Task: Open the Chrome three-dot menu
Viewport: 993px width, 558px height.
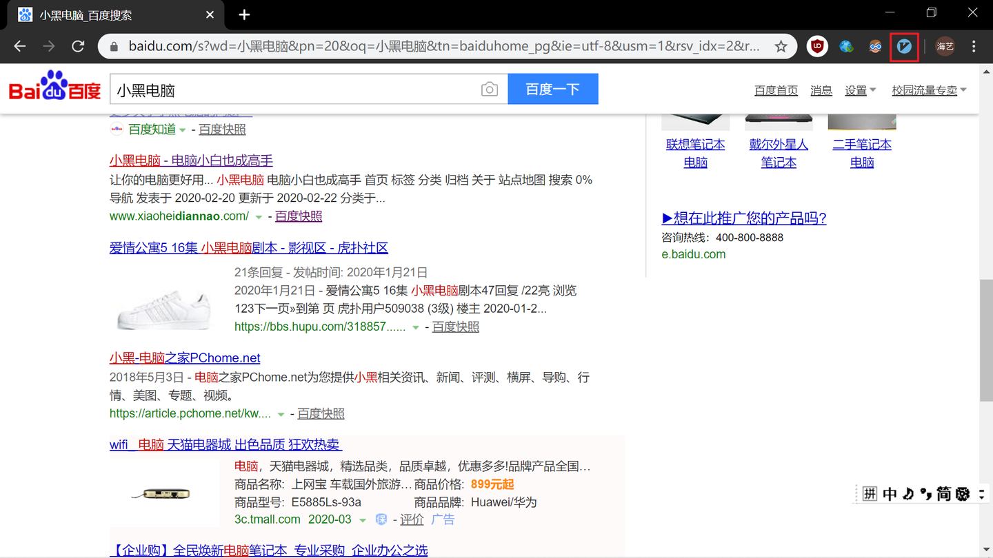Action: [x=974, y=46]
